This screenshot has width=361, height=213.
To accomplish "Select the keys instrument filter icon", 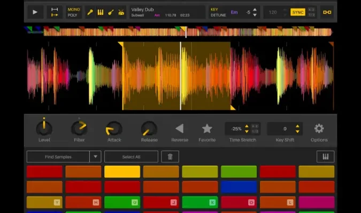I will click(x=101, y=12).
